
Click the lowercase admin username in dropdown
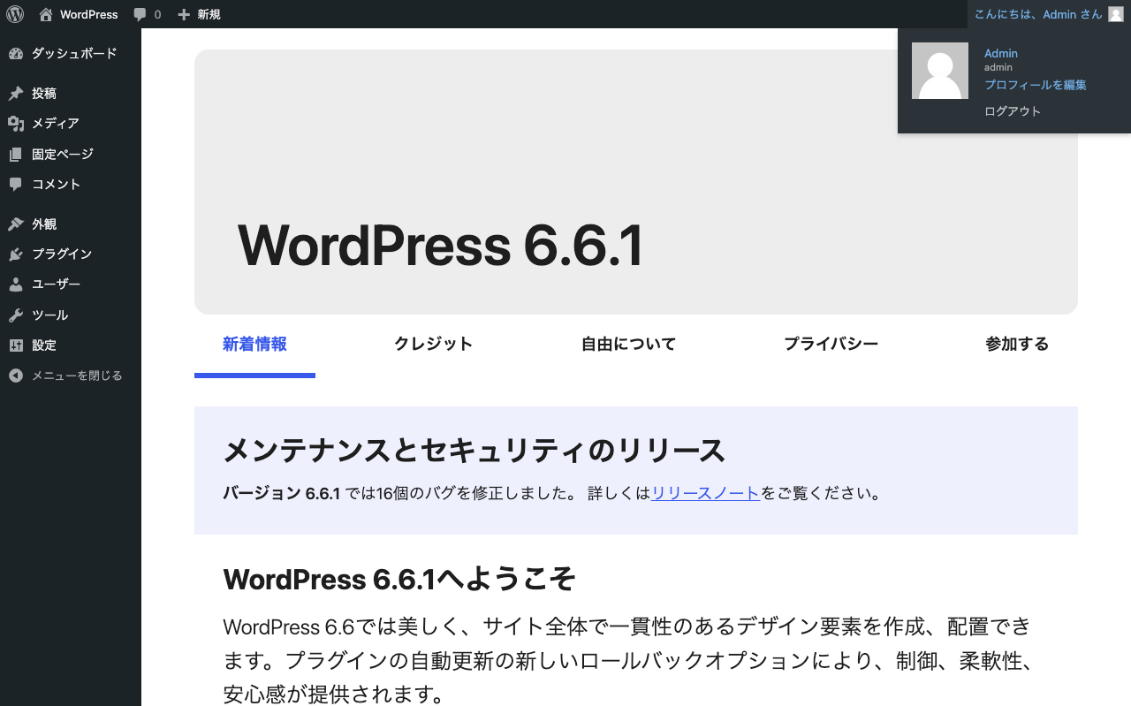coord(998,67)
